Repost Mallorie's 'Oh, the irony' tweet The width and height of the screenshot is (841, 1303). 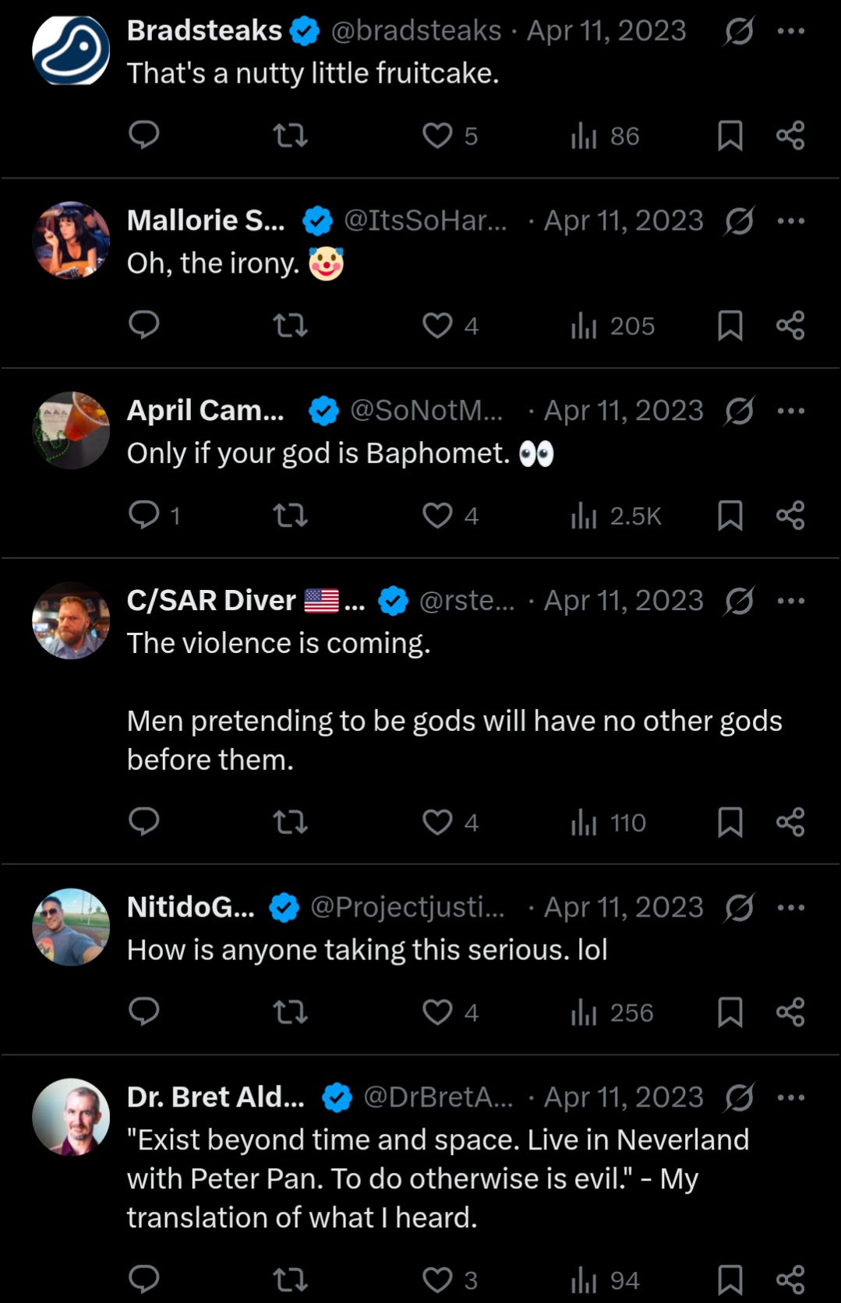290,325
